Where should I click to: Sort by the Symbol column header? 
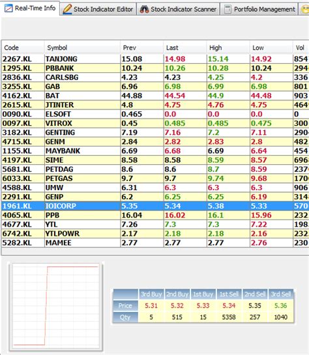click(82, 48)
